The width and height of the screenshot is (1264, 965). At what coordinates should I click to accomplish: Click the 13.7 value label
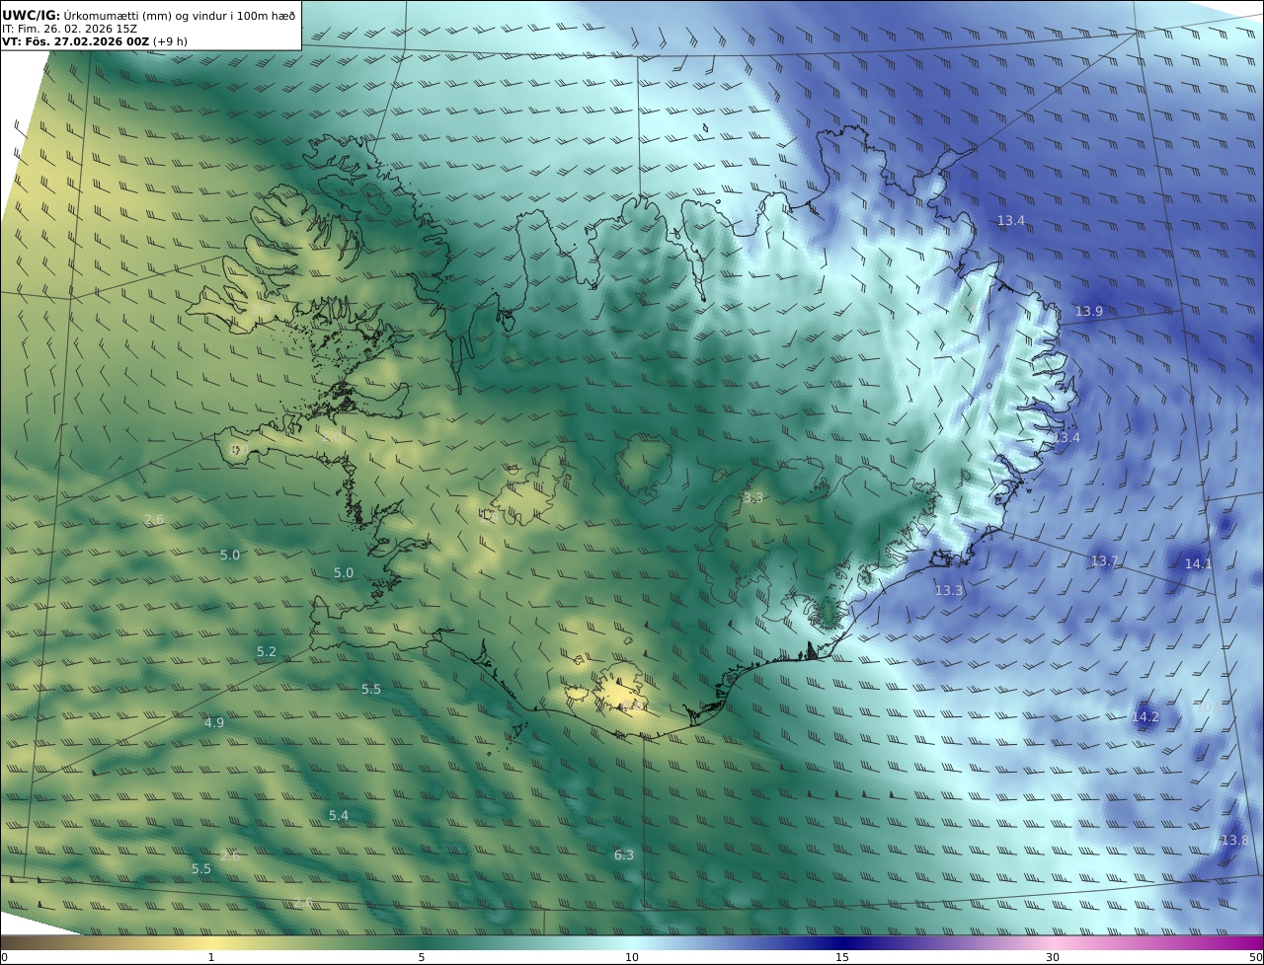pos(1104,560)
